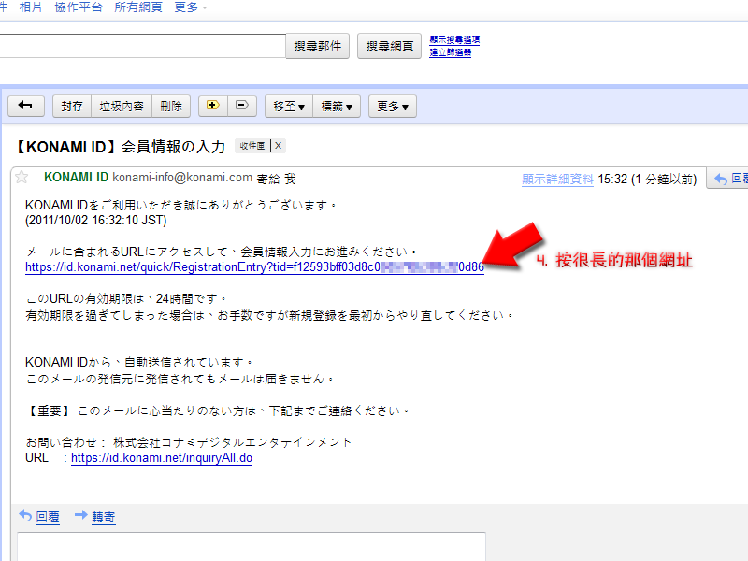Click the forward arrow icon at message bottom
The width and height of the screenshot is (748, 561).
pos(81,515)
